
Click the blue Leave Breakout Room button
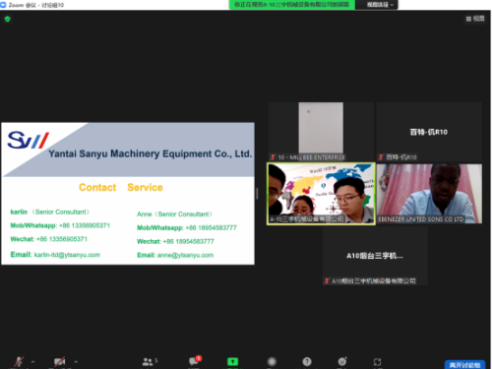click(x=464, y=365)
